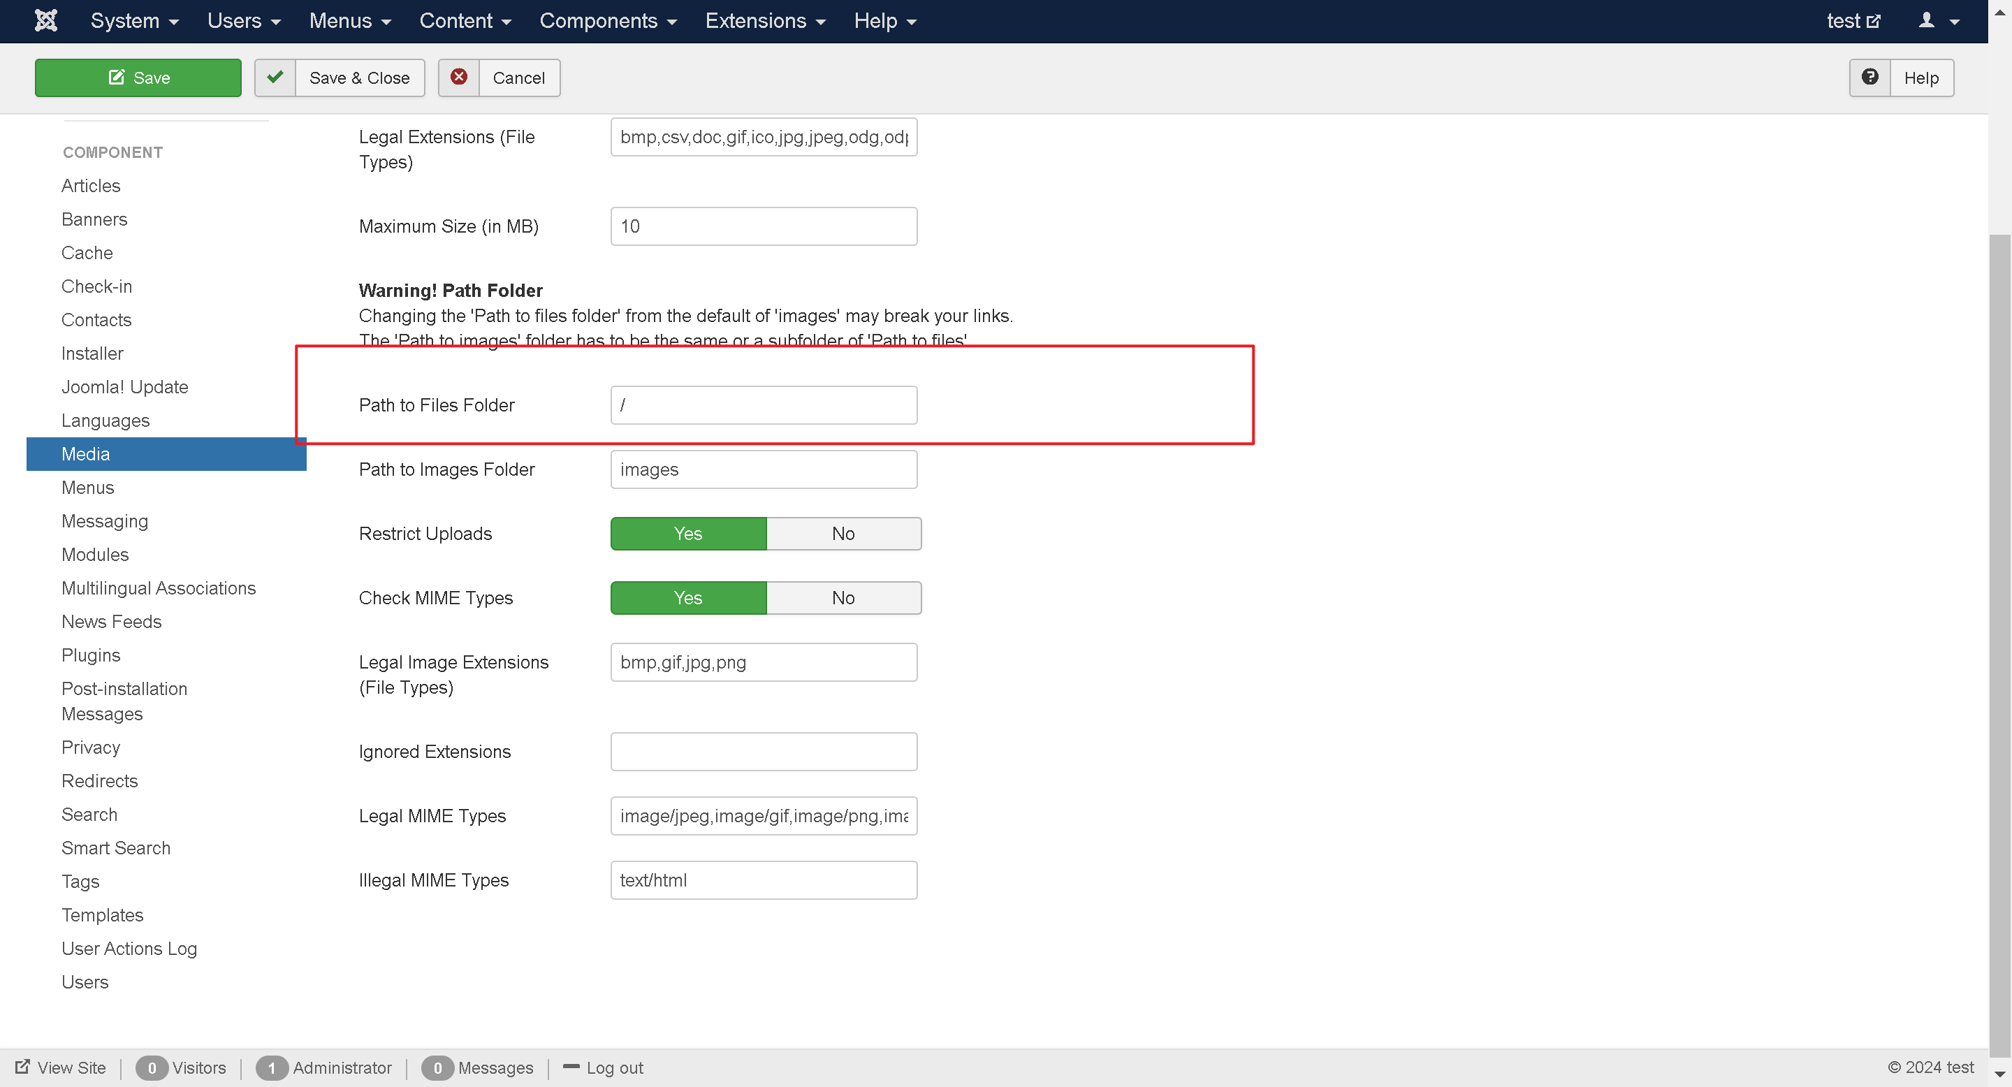Set Restrict Uploads to No
This screenshot has width=2012, height=1087.
click(843, 533)
